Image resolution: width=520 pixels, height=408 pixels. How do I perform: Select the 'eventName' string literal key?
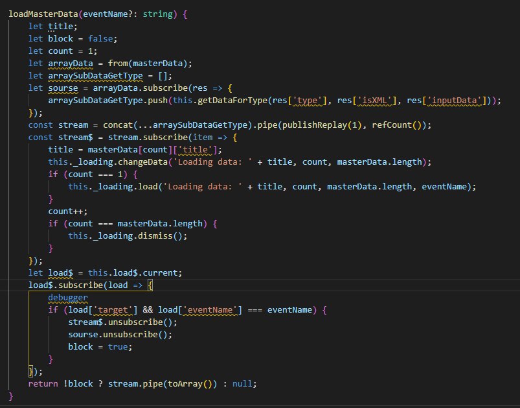210,309
